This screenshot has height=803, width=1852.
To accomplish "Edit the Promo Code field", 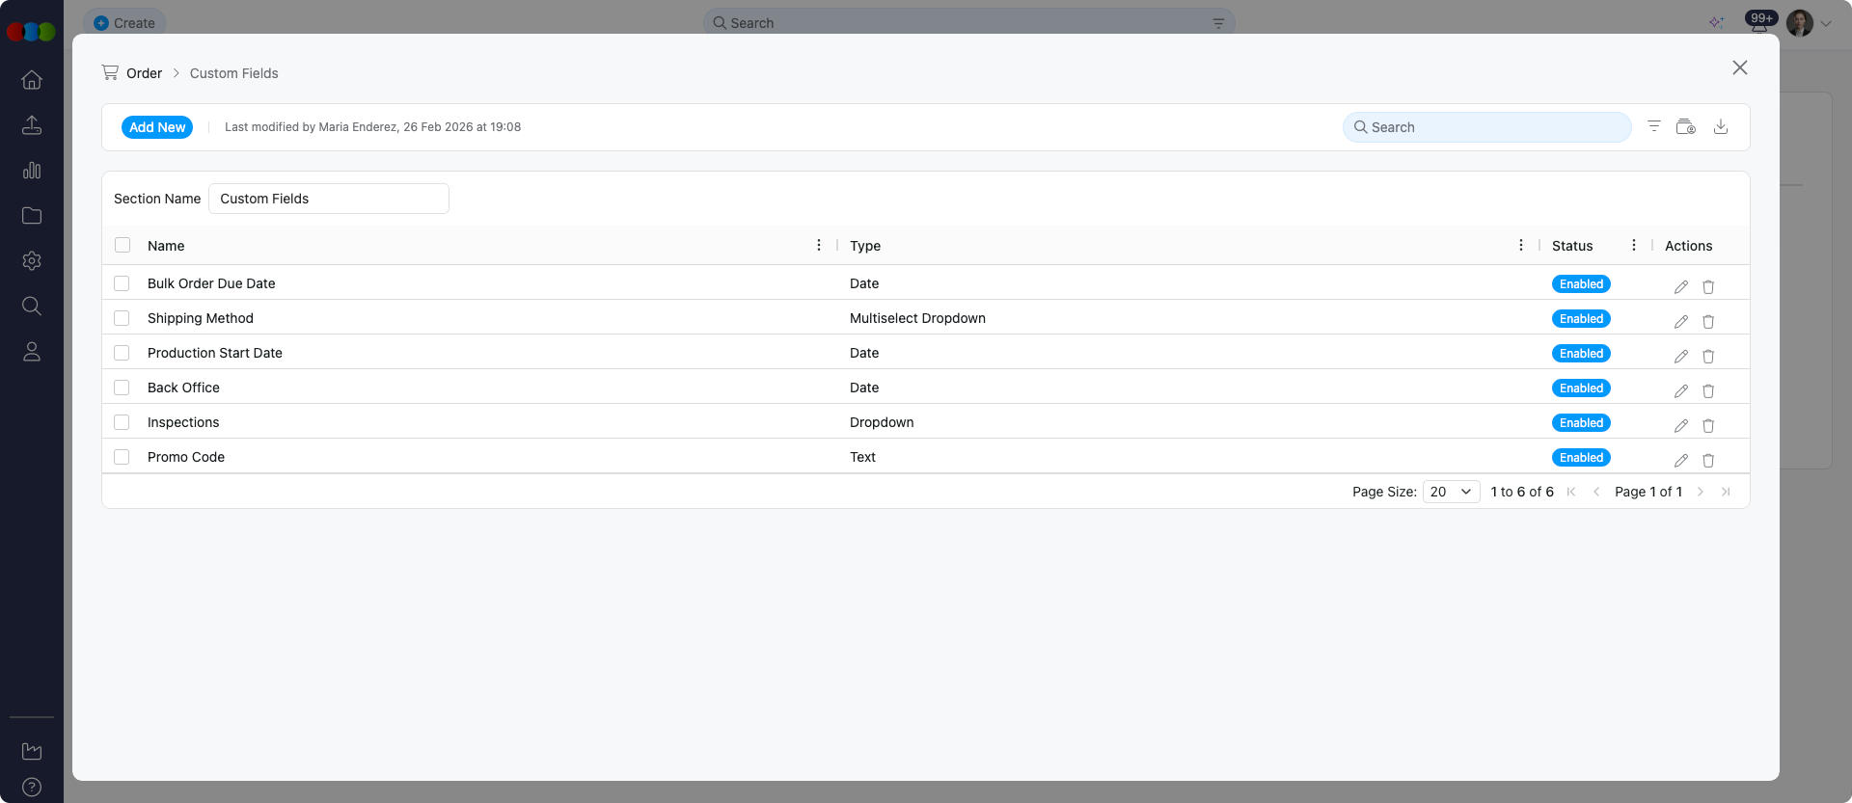I will (1681, 461).
